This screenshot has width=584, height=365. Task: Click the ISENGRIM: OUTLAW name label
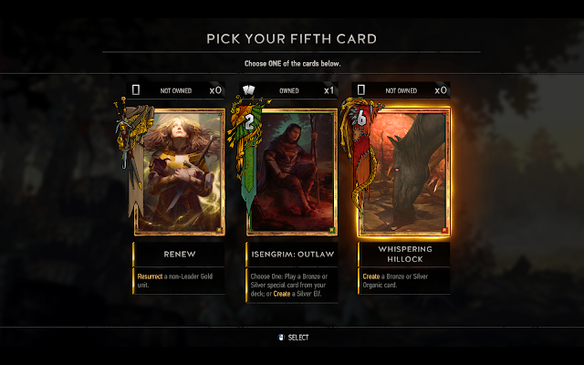click(x=293, y=254)
